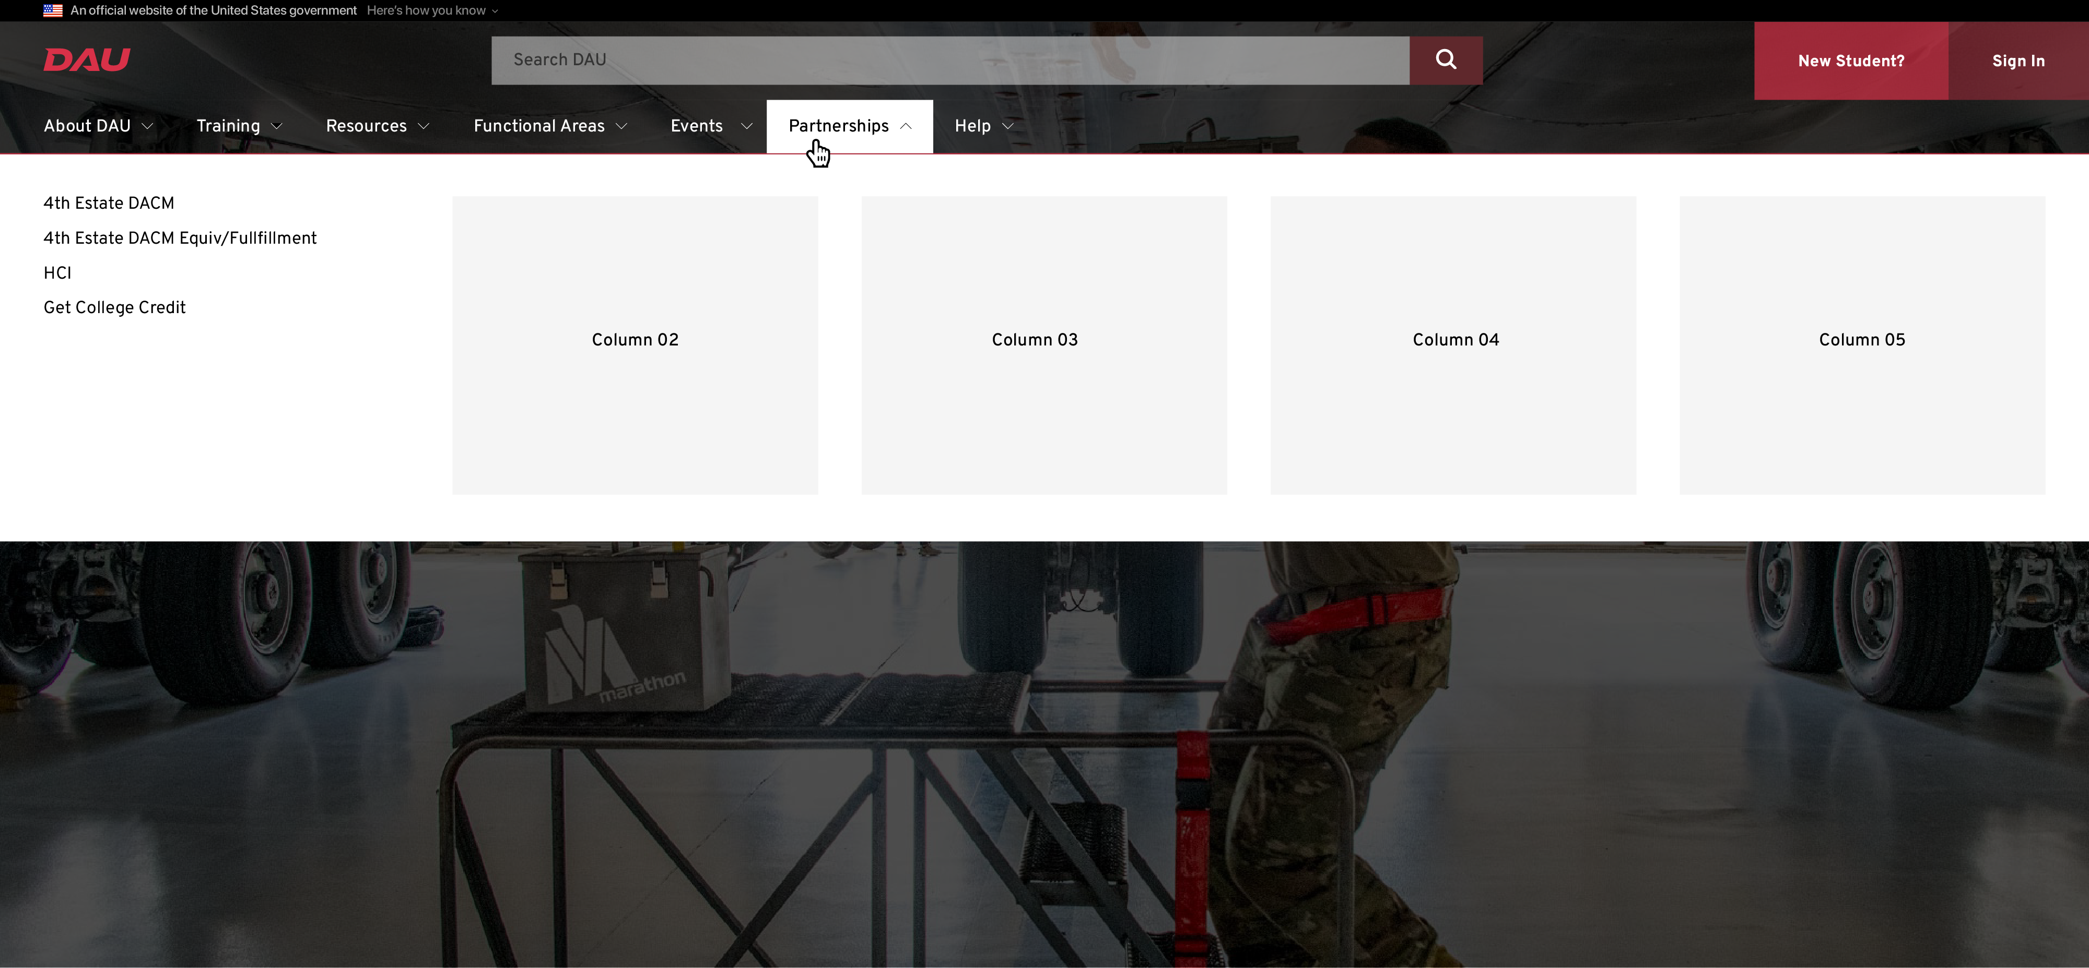Image resolution: width=2089 pixels, height=968 pixels.
Task: Click the magnifying glass search button
Action: [1445, 60]
